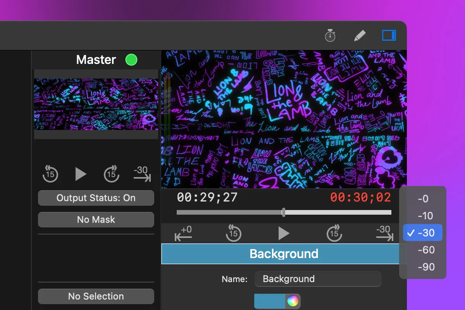Play the Master preview video

tap(80, 174)
